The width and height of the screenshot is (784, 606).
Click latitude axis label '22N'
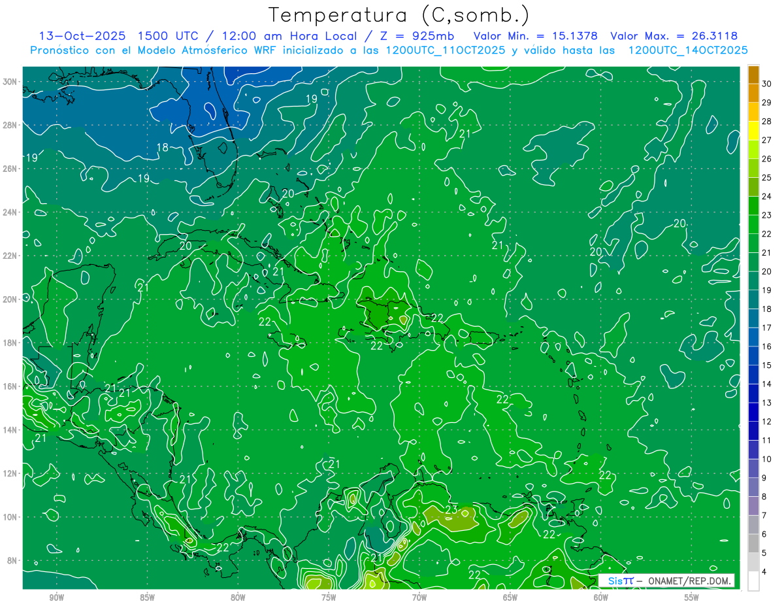(10, 256)
